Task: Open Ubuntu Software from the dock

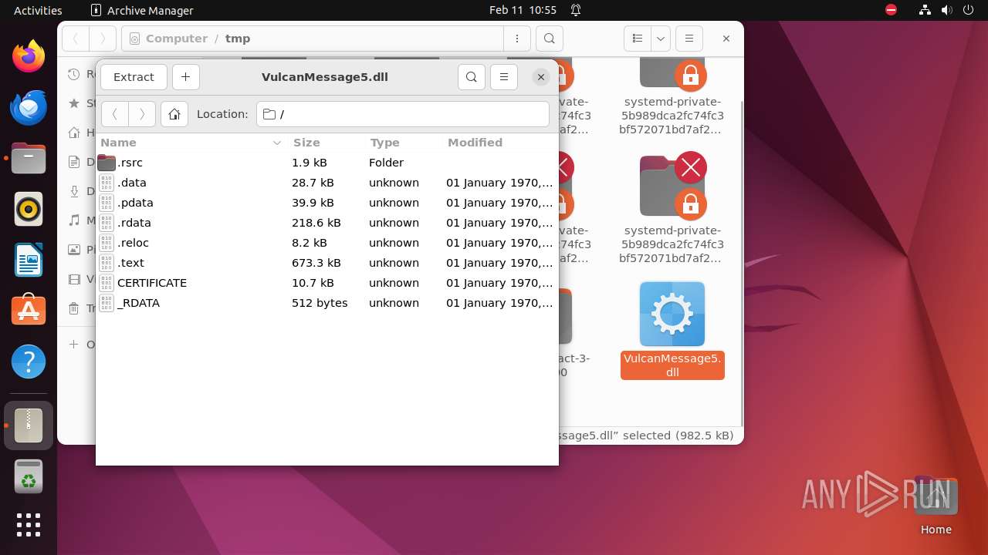Action: pyautogui.click(x=29, y=311)
